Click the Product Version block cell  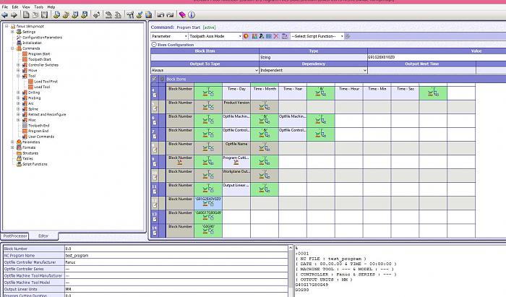coord(236,103)
